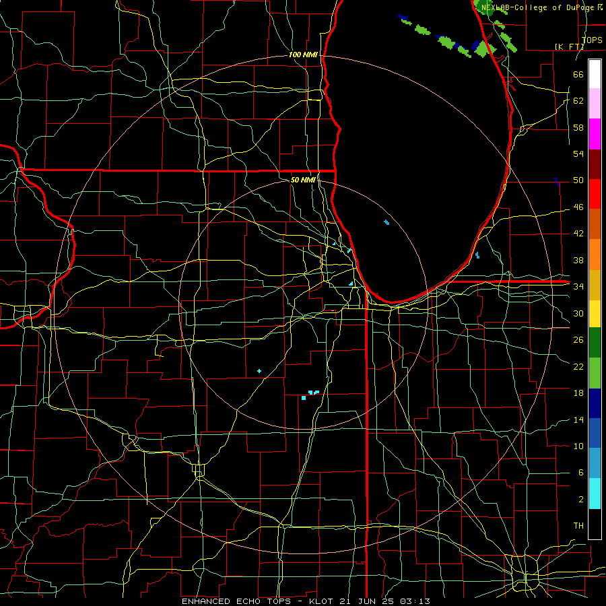This screenshot has height=606, width=606.
Task: Select the sky blue swatch between 10 and 6
Action: 595,463
